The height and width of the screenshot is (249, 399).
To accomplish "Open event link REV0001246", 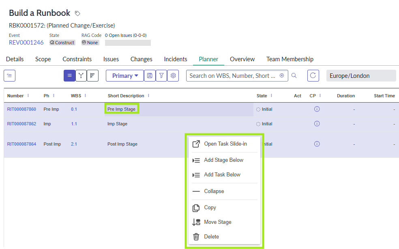I will point(26,43).
